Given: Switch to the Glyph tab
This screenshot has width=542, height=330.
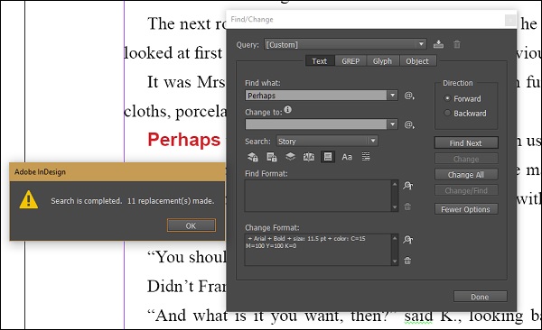Looking at the screenshot, I should coord(382,61).
